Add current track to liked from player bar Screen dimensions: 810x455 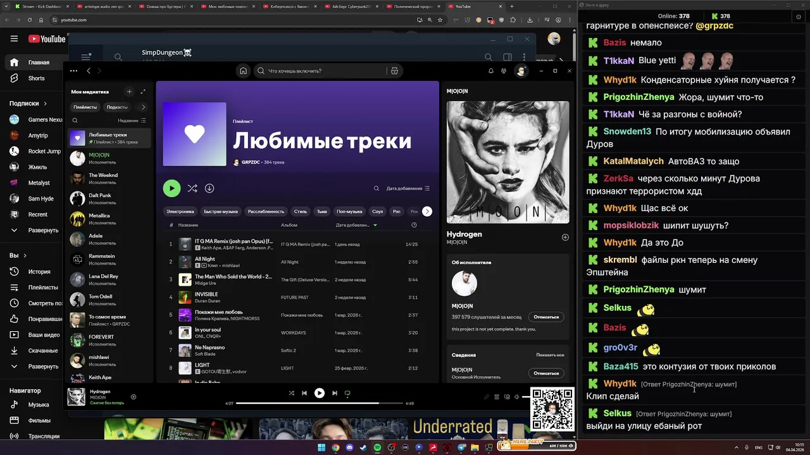pos(134,397)
